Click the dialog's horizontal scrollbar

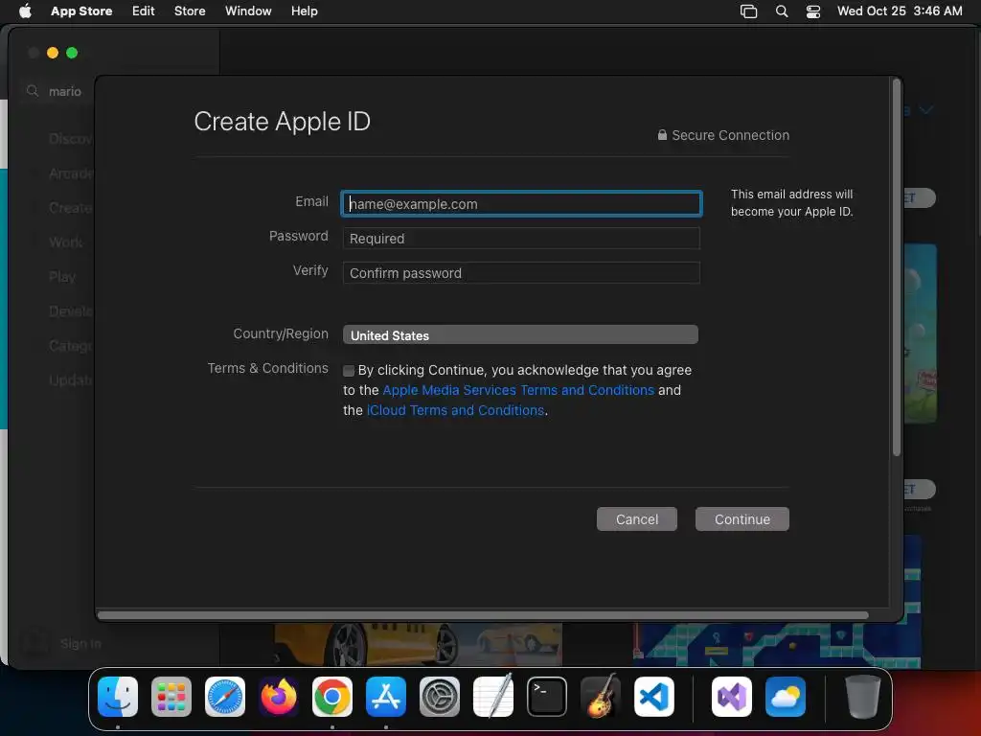pos(483,614)
